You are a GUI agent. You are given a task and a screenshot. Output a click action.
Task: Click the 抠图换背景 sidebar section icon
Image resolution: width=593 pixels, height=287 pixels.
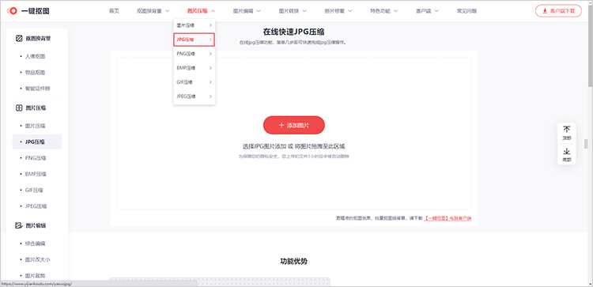19,38
